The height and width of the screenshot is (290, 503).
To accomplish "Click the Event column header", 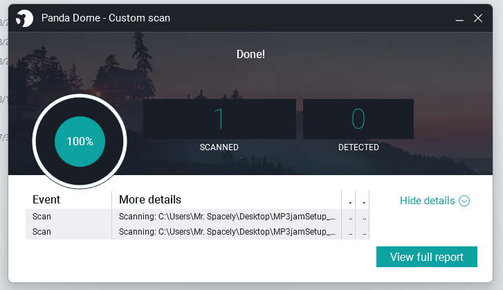I will coord(46,199).
